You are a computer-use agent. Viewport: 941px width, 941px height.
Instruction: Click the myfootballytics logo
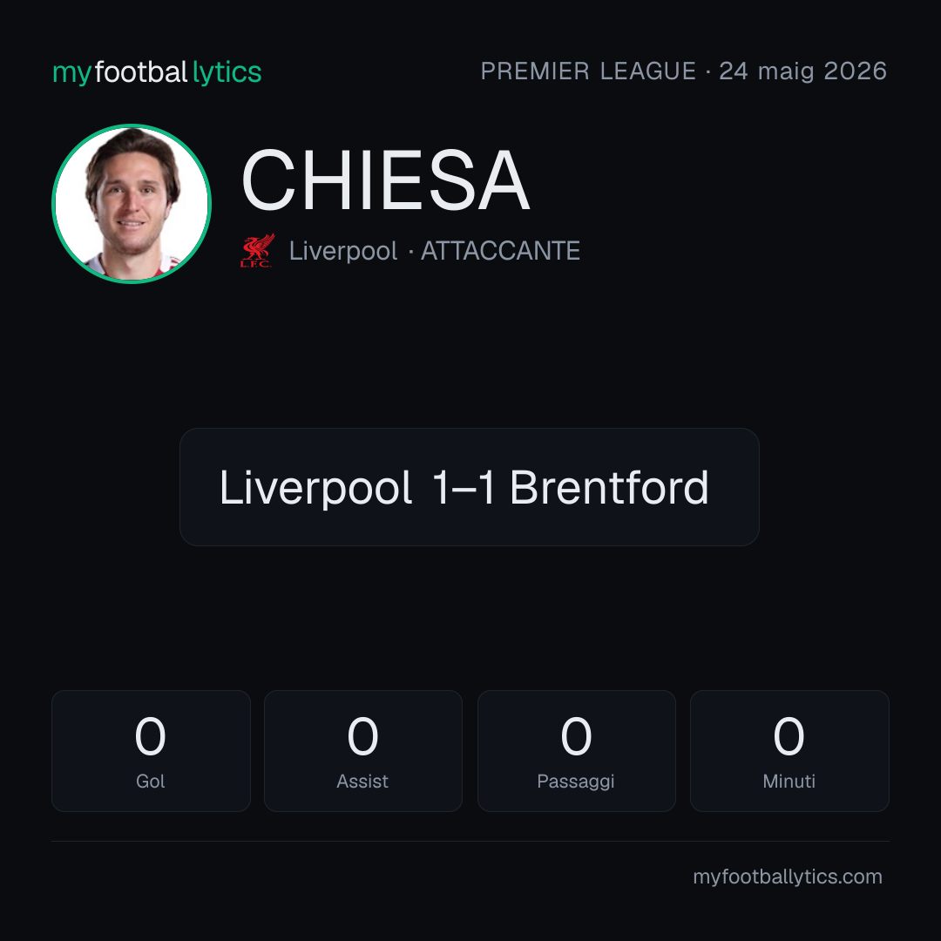(x=157, y=72)
